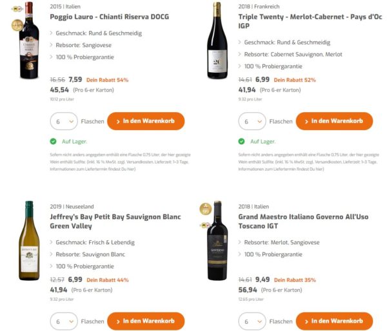The width and height of the screenshot is (387, 331).
Task: Click the chevron before "Geschmack: Frisch & Lebendig"
Action: pos(52,242)
